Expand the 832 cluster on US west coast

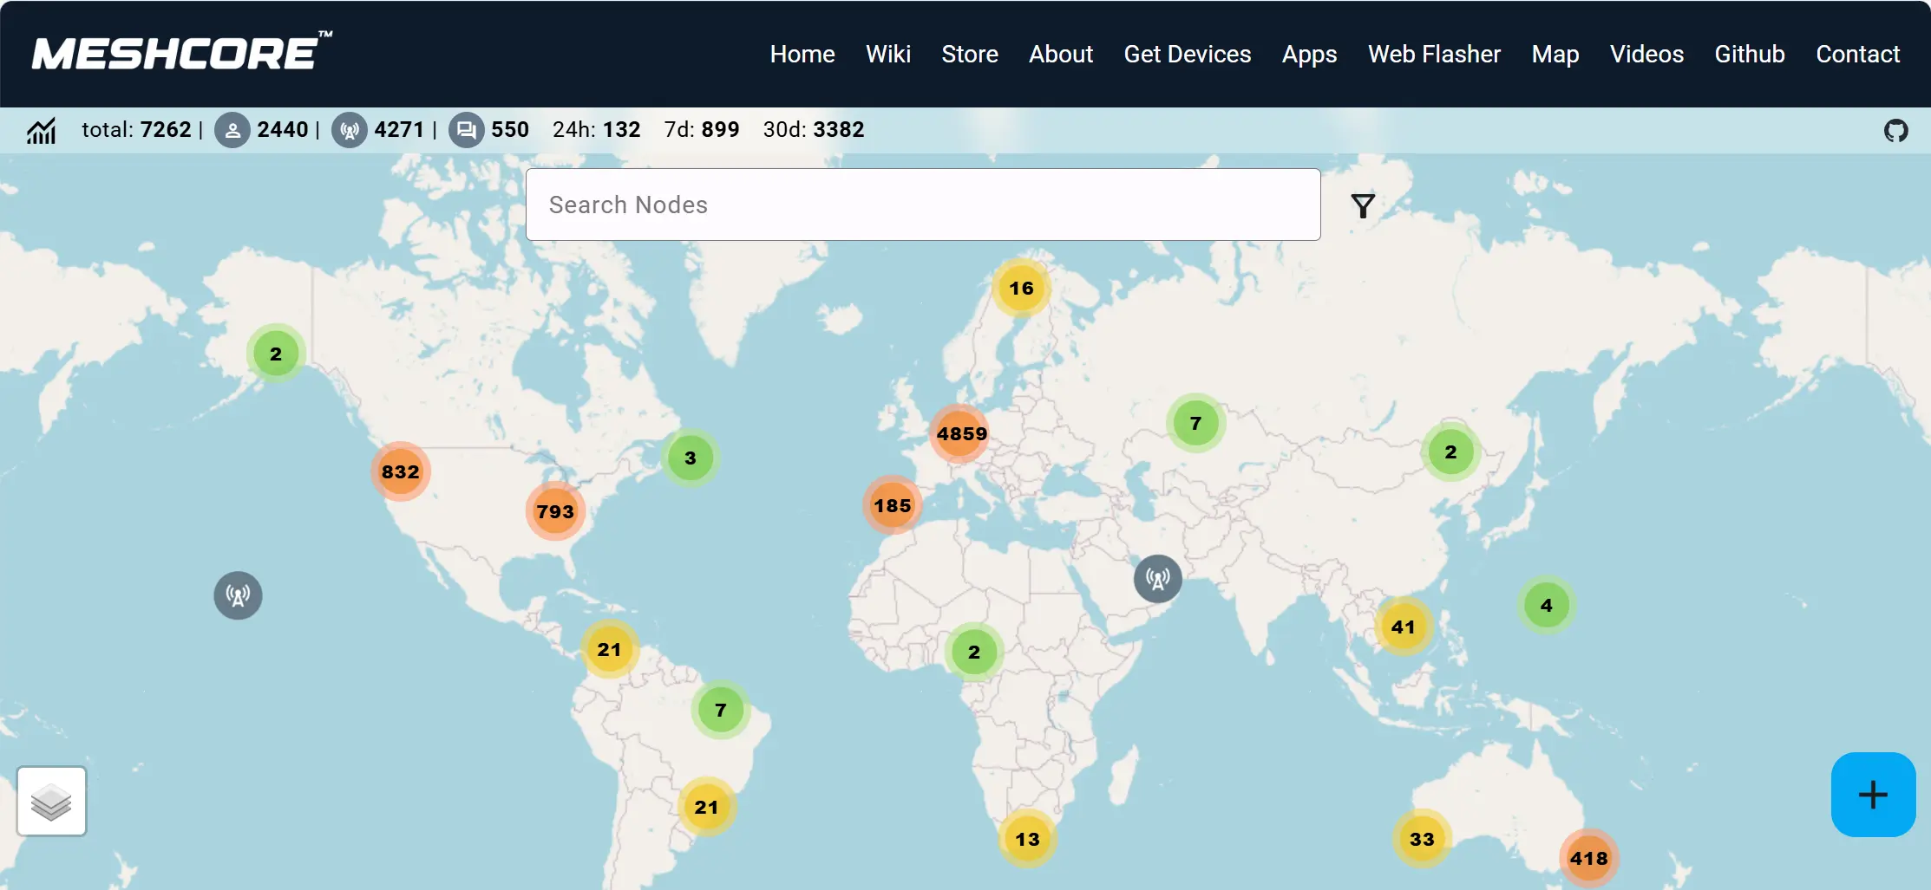coord(400,471)
